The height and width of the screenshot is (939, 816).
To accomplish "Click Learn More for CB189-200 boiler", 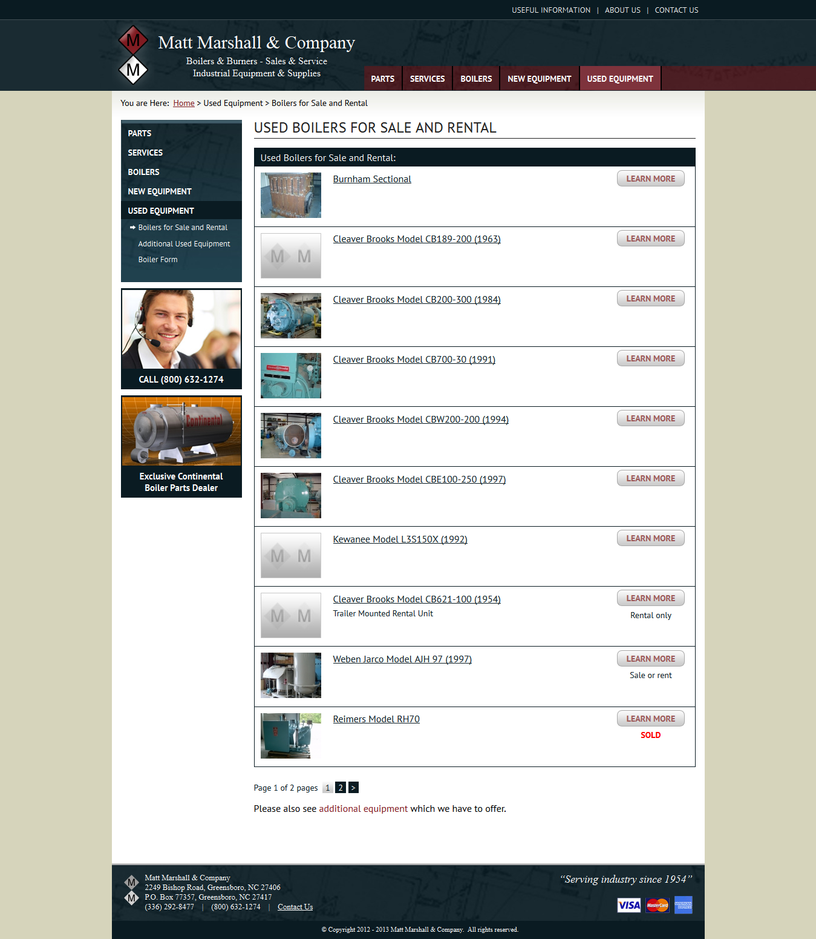I will tap(651, 239).
